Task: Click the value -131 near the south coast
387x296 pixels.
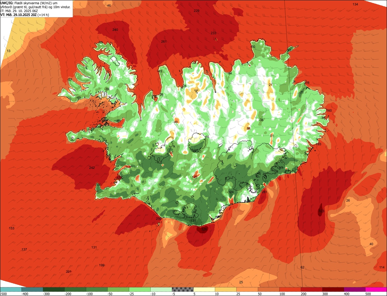Action: pos(193,221)
